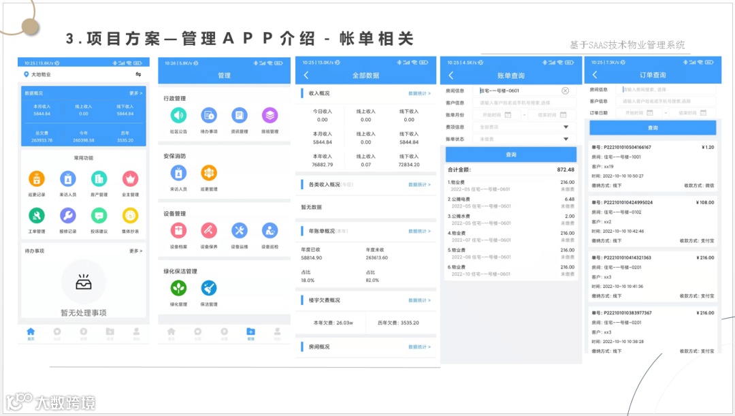Open 社区公告 speaker icon in 管理 screen
This screenshot has height=416, width=735.
(x=178, y=115)
